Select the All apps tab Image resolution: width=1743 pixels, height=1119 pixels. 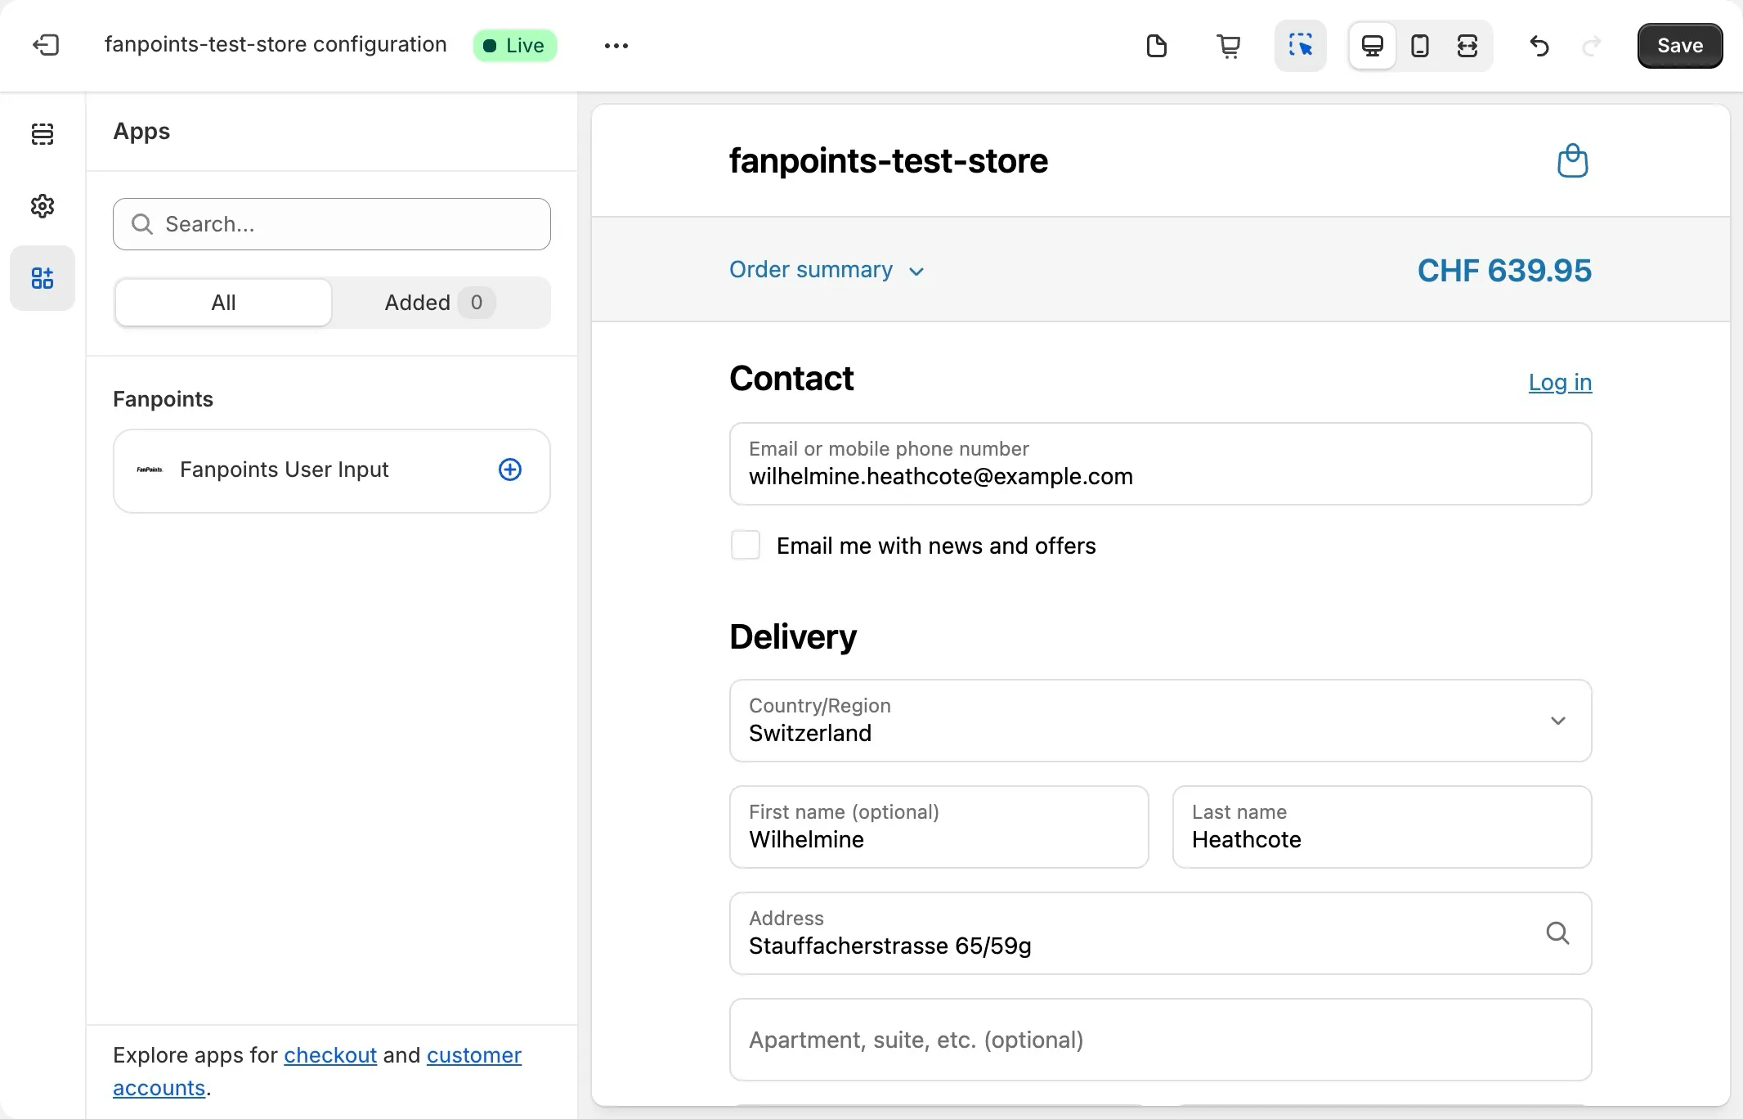click(223, 303)
